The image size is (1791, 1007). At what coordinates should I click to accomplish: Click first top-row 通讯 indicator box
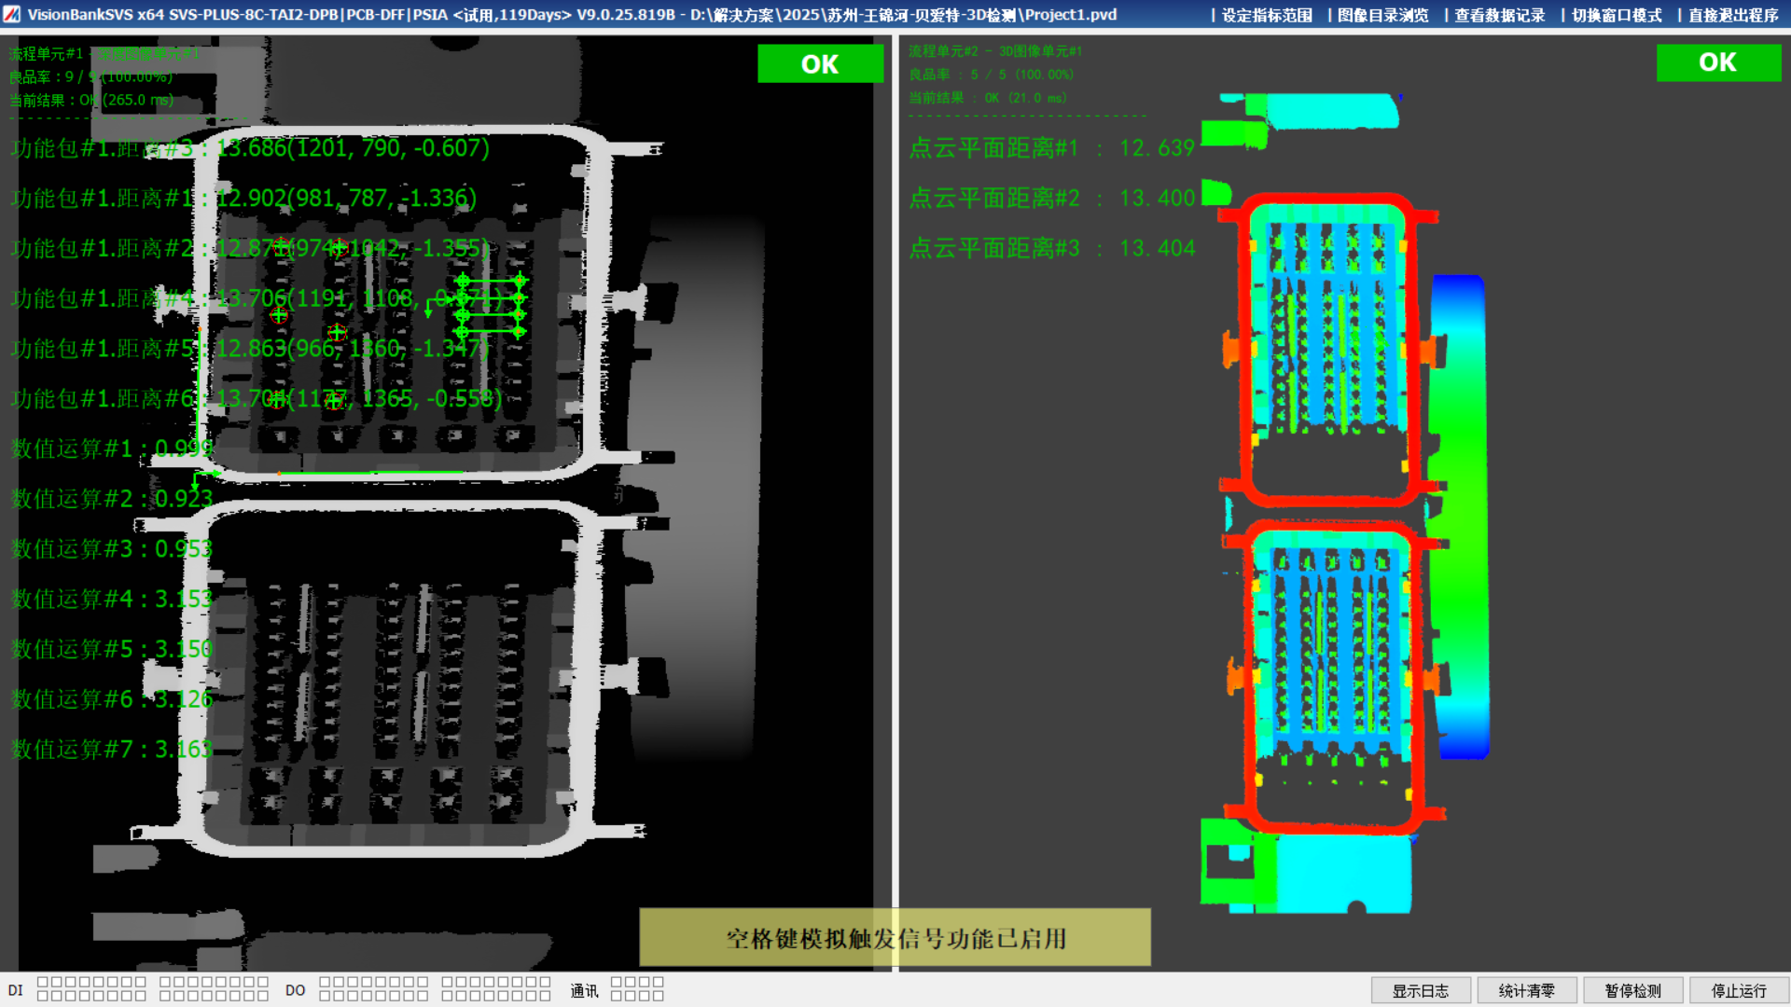coord(617,982)
